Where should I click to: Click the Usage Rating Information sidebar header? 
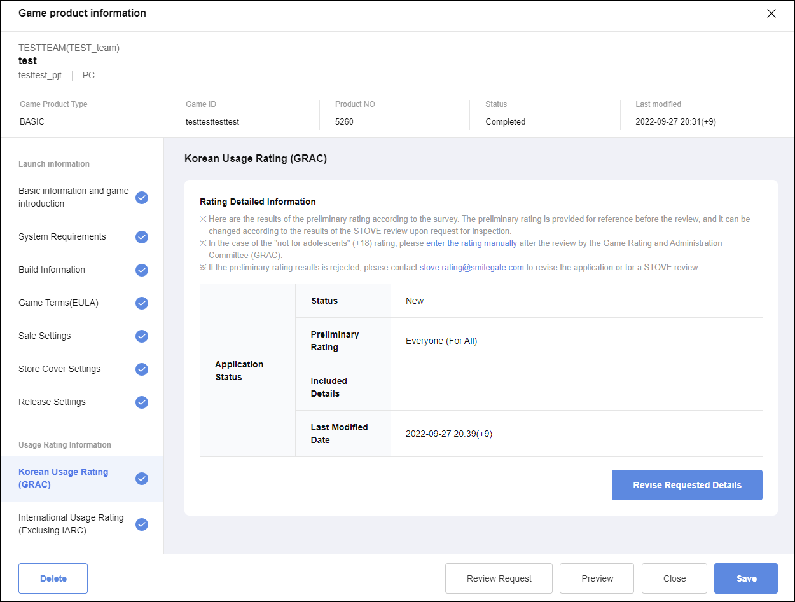point(65,445)
